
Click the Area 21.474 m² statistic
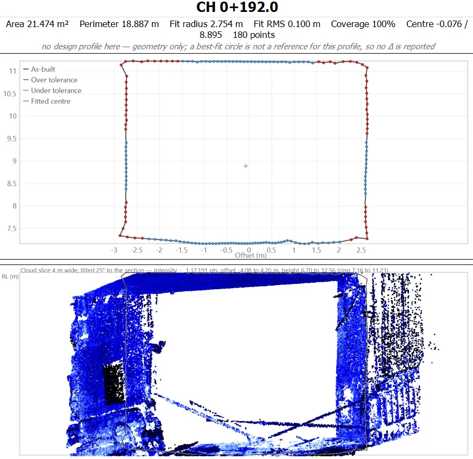37,24
